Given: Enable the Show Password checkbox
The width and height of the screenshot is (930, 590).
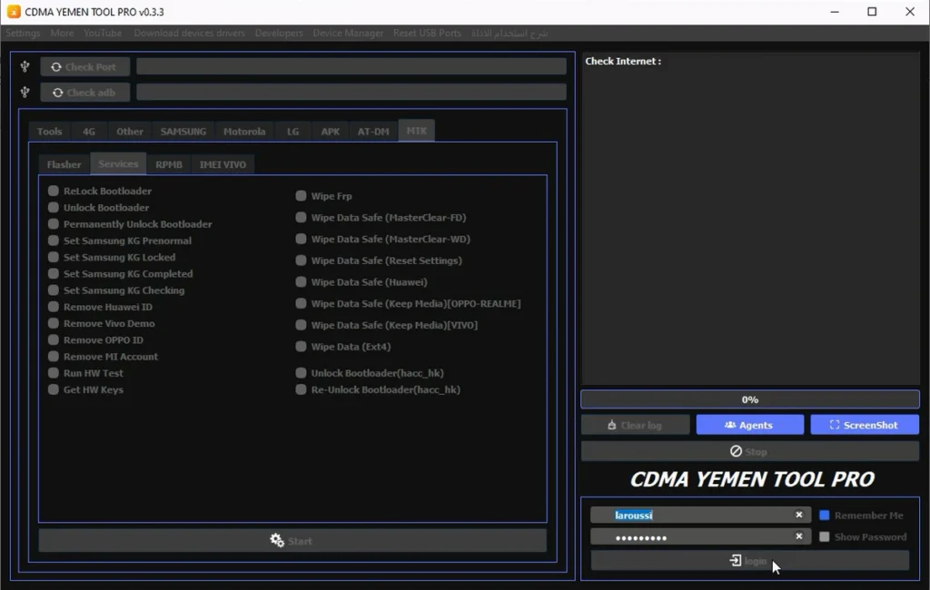Looking at the screenshot, I should [825, 537].
